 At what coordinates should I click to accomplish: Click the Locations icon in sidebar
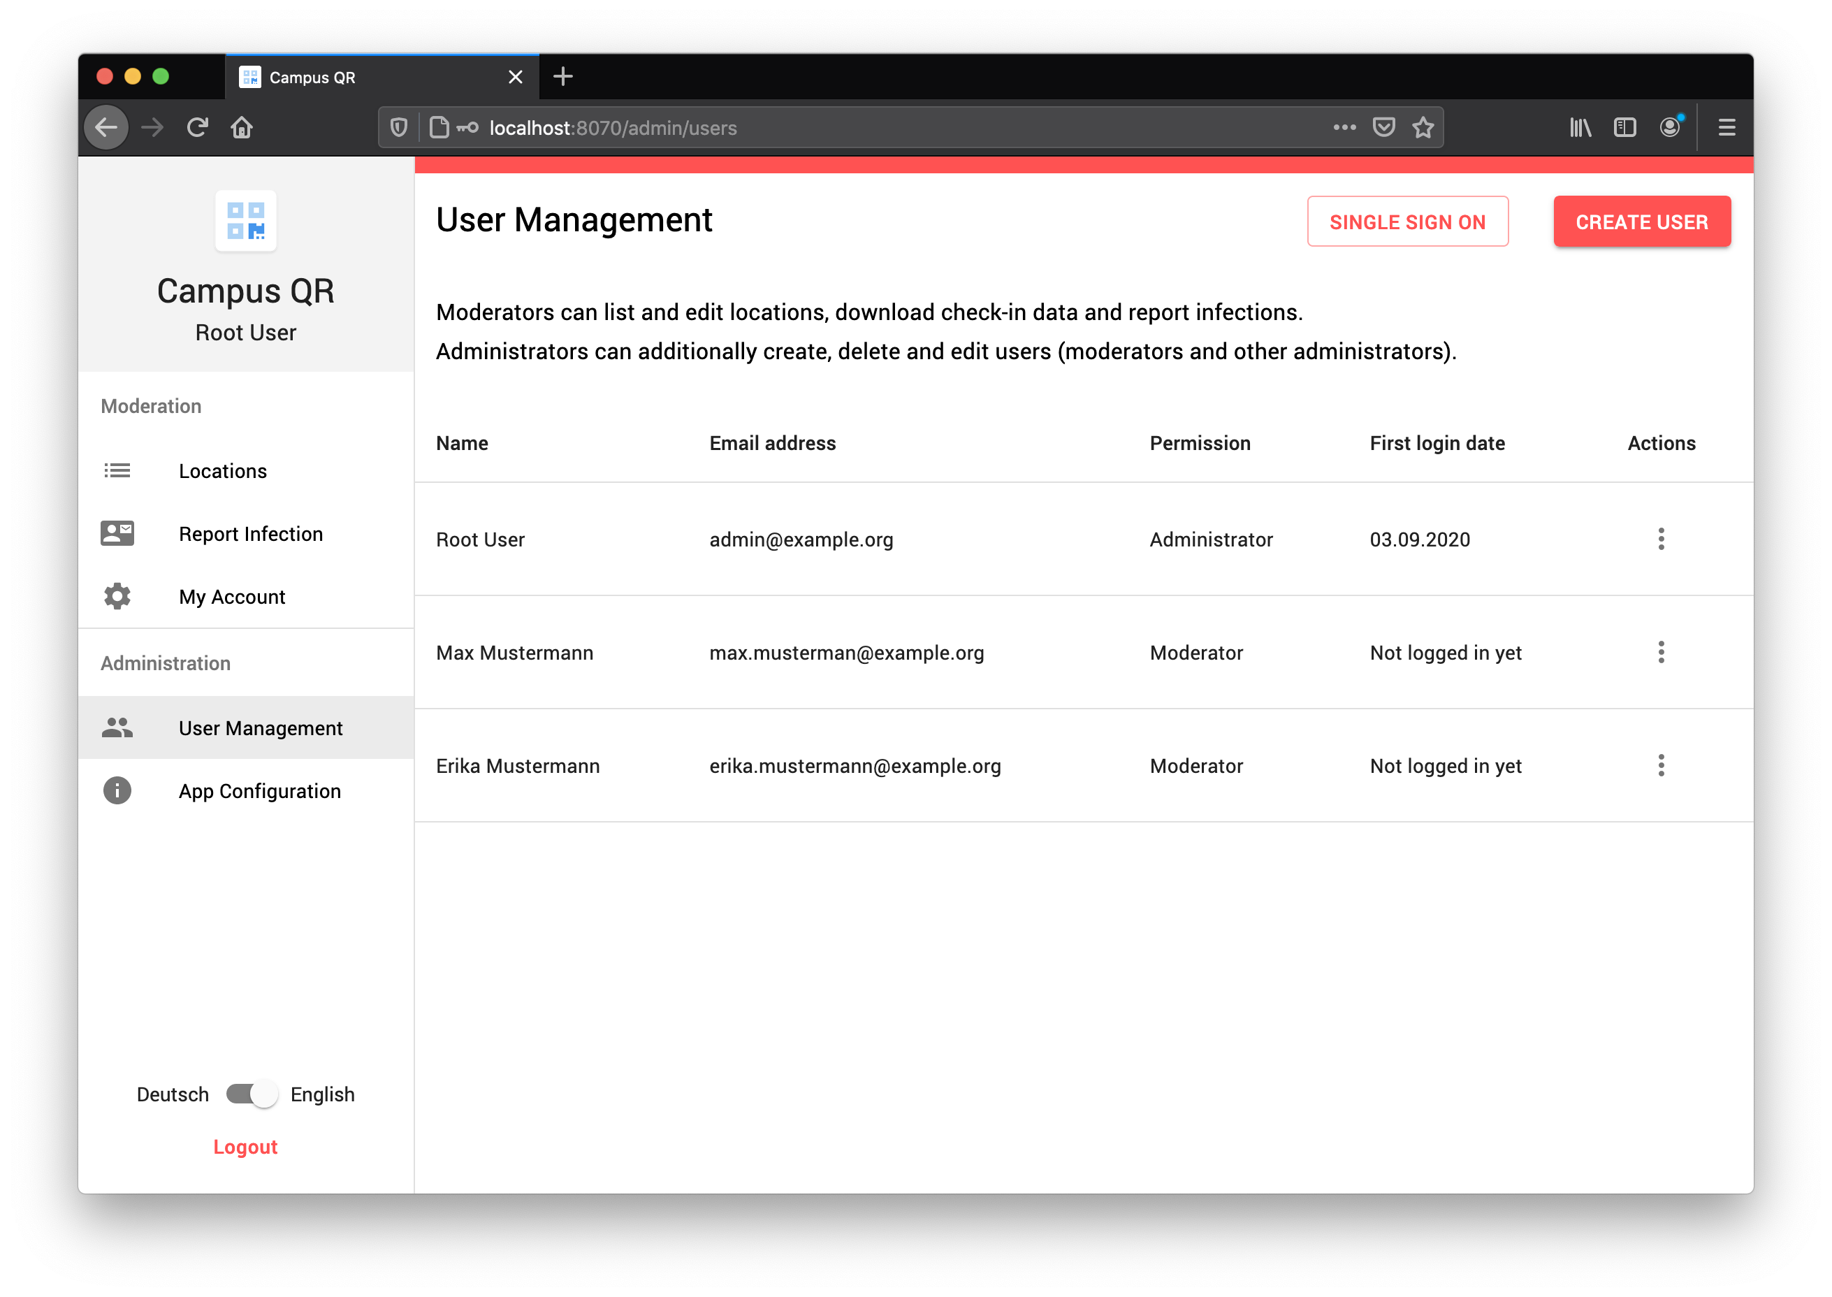pos(117,472)
